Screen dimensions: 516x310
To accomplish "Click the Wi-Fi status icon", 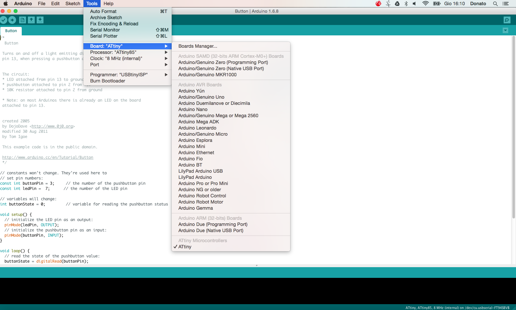I will pos(425,4).
